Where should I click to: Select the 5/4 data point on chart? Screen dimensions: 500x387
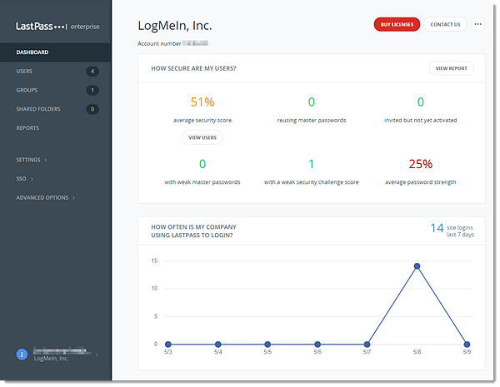217,345
